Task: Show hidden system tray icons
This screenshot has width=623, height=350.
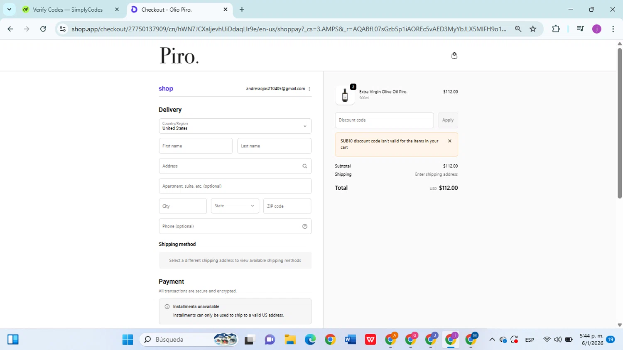Action: point(492,340)
